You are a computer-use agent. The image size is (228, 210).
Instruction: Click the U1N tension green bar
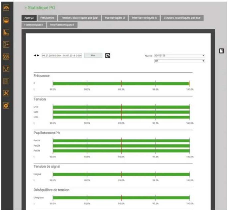pyautogui.click(x=121, y=107)
